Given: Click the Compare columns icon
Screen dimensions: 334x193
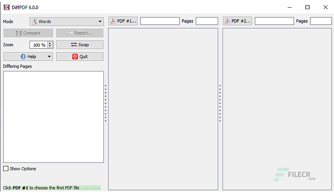Looking at the screenshot, I should 19,33.
